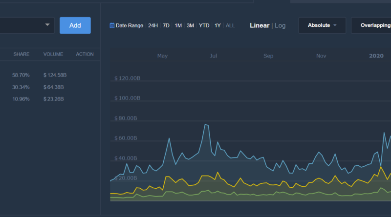Show ALL time data
The image size is (391, 217).
[230, 25]
